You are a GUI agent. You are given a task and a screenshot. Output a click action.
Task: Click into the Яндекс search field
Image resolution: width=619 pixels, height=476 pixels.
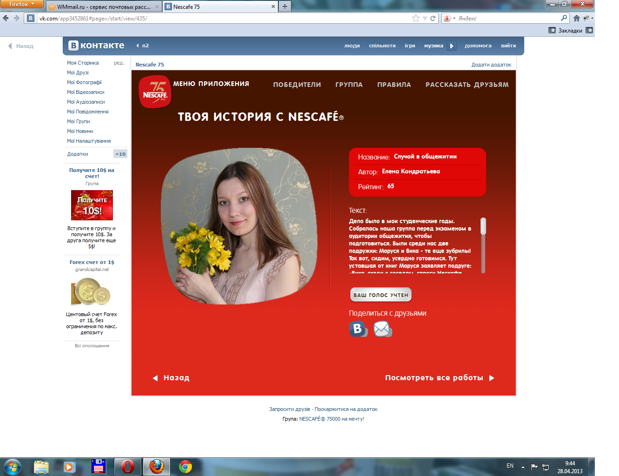click(508, 18)
